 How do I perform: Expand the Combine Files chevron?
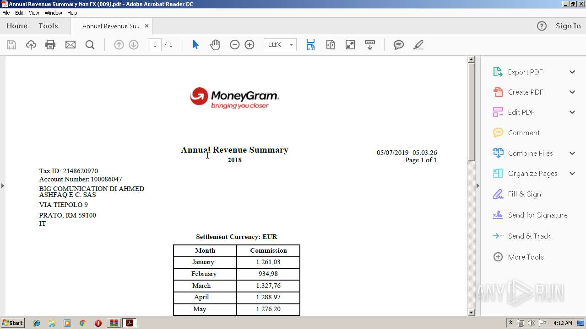point(572,153)
